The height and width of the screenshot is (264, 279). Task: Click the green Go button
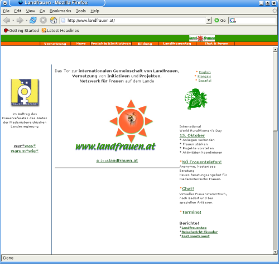coord(220,20)
